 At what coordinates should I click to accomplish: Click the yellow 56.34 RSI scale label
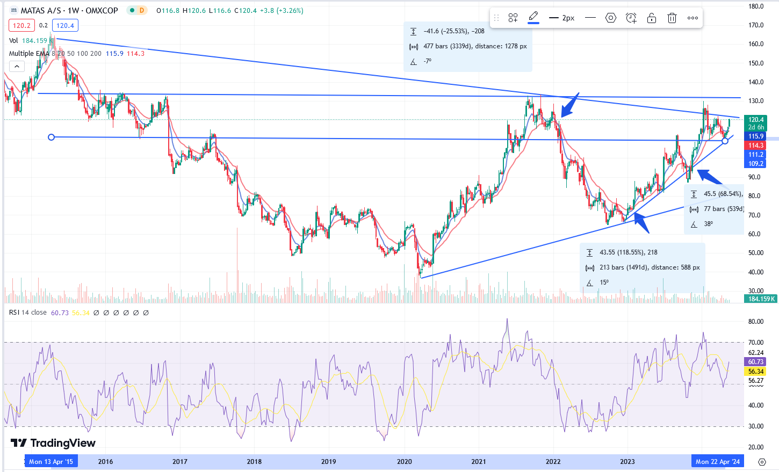click(756, 372)
